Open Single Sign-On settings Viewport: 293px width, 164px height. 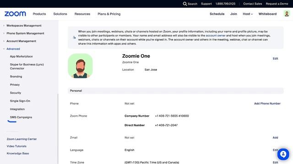pyautogui.click(x=20, y=101)
